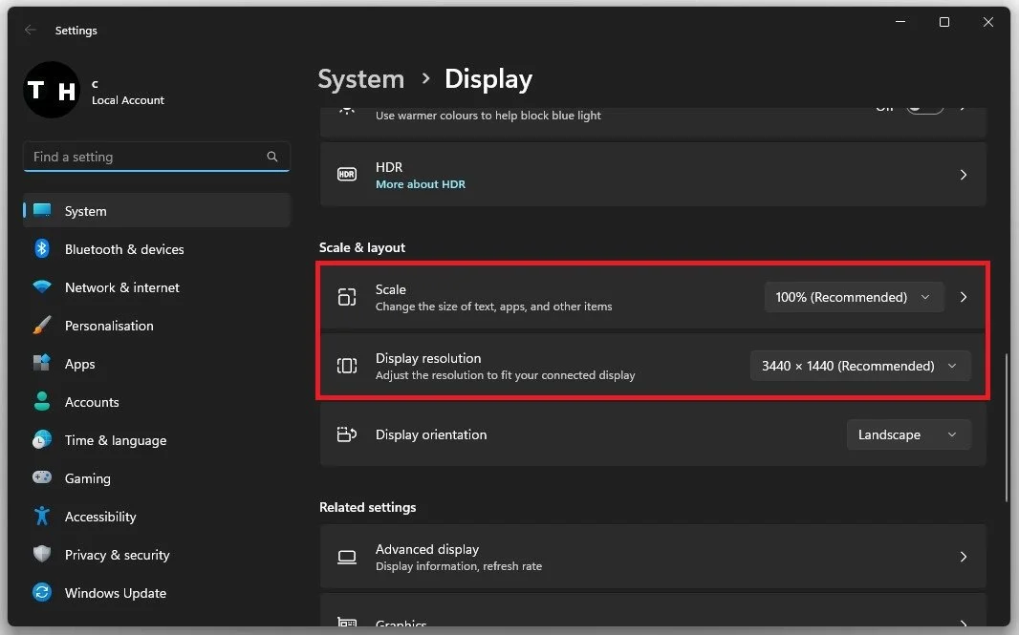Click the System breadcrumb
1019x635 pixels.
pos(360,79)
